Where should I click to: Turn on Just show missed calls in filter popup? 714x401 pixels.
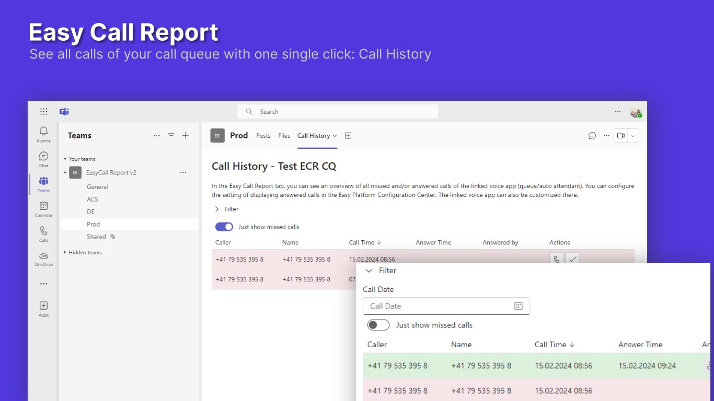coord(378,325)
